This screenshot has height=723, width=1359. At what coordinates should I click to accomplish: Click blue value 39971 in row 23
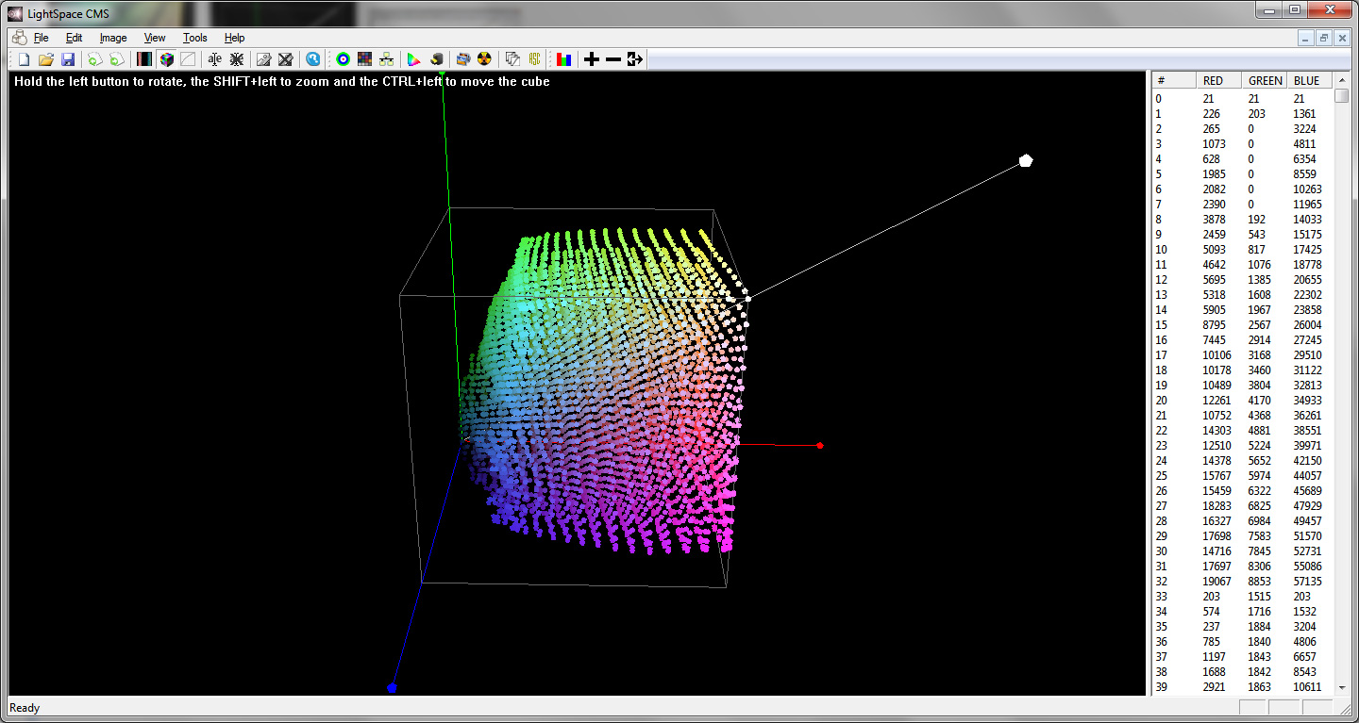click(1308, 446)
